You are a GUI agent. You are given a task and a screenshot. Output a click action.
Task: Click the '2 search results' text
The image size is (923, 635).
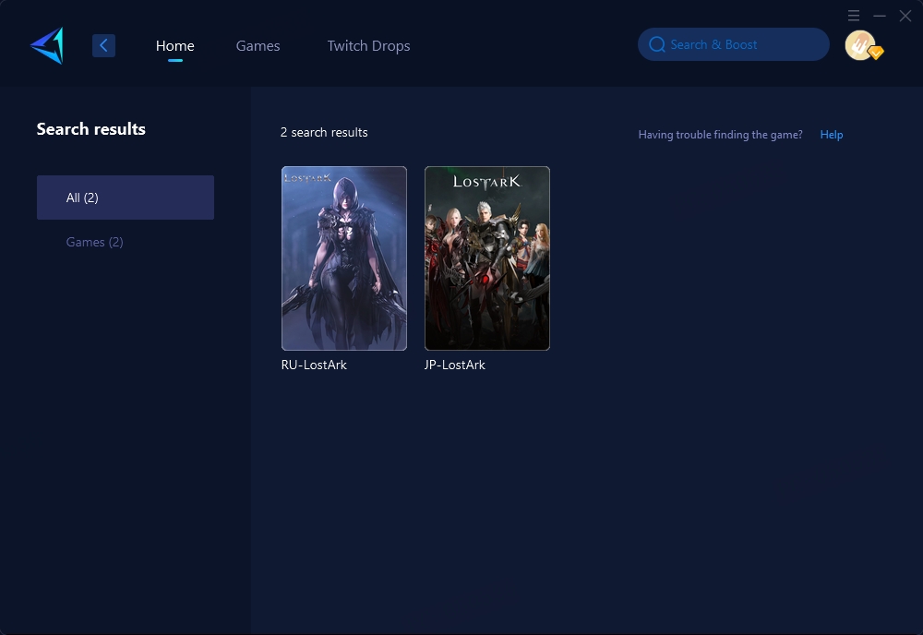point(324,132)
